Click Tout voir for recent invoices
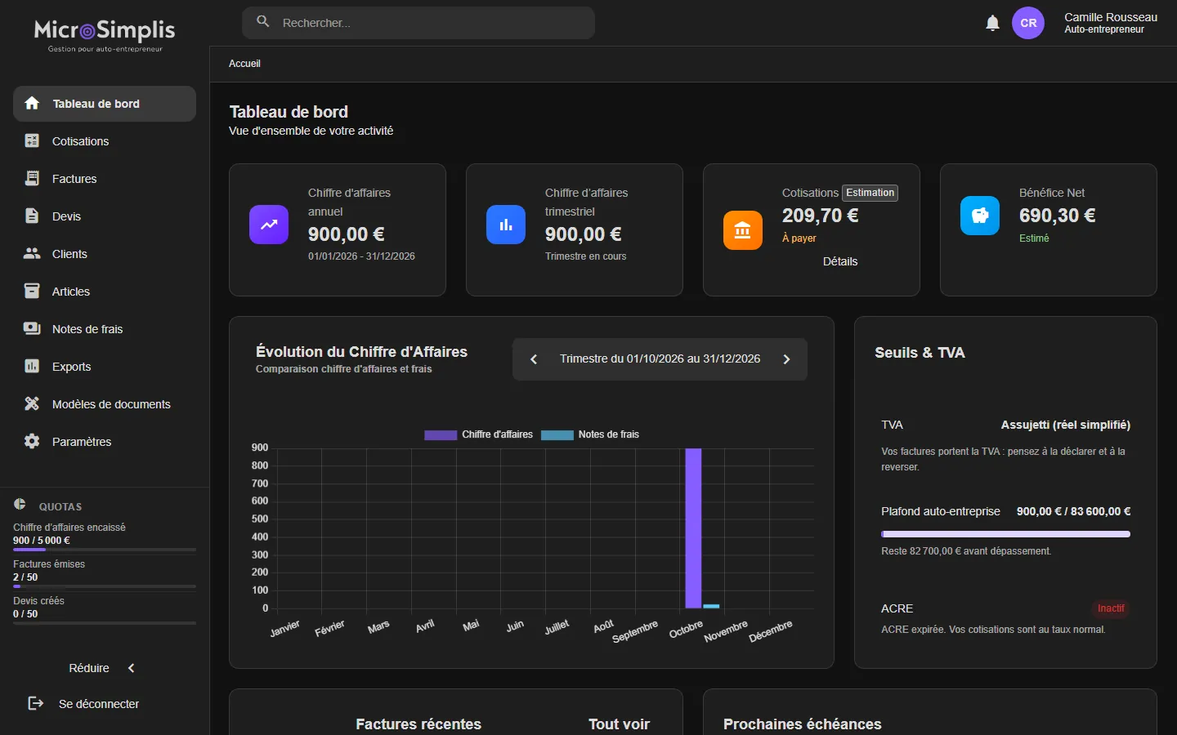Image resolution: width=1177 pixels, height=735 pixels. coord(619,724)
